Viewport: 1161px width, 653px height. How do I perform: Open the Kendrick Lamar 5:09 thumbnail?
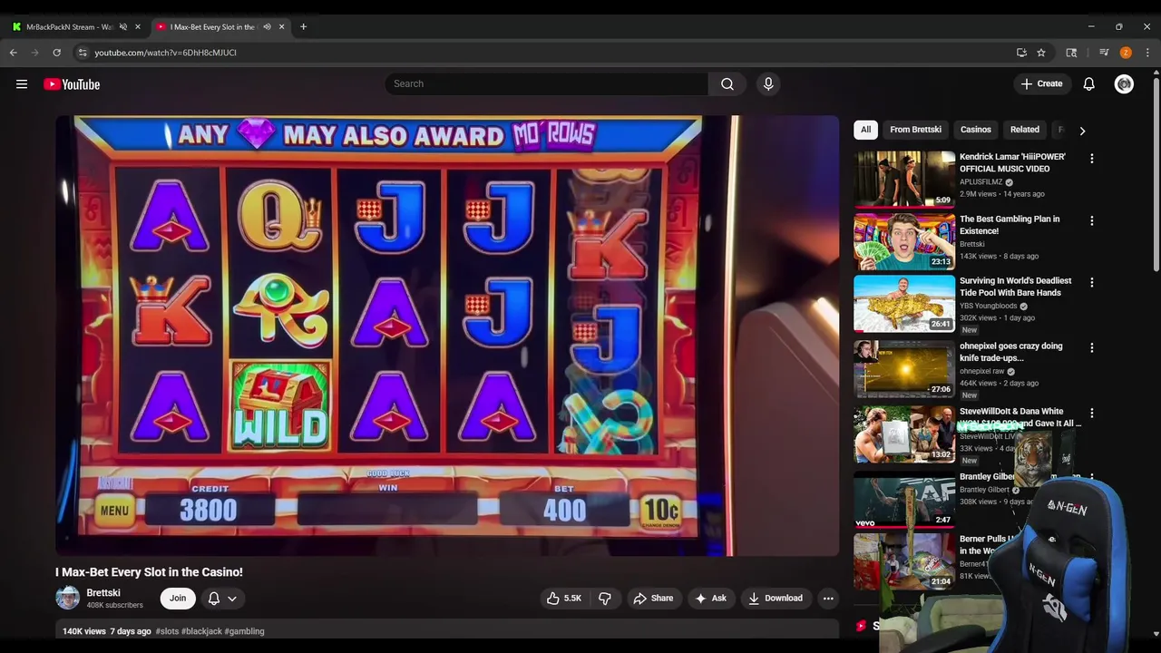click(904, 179)
